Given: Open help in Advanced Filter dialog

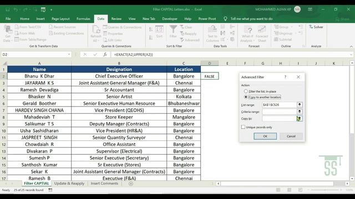Looking at the screenshot, I should coord(285,77).
